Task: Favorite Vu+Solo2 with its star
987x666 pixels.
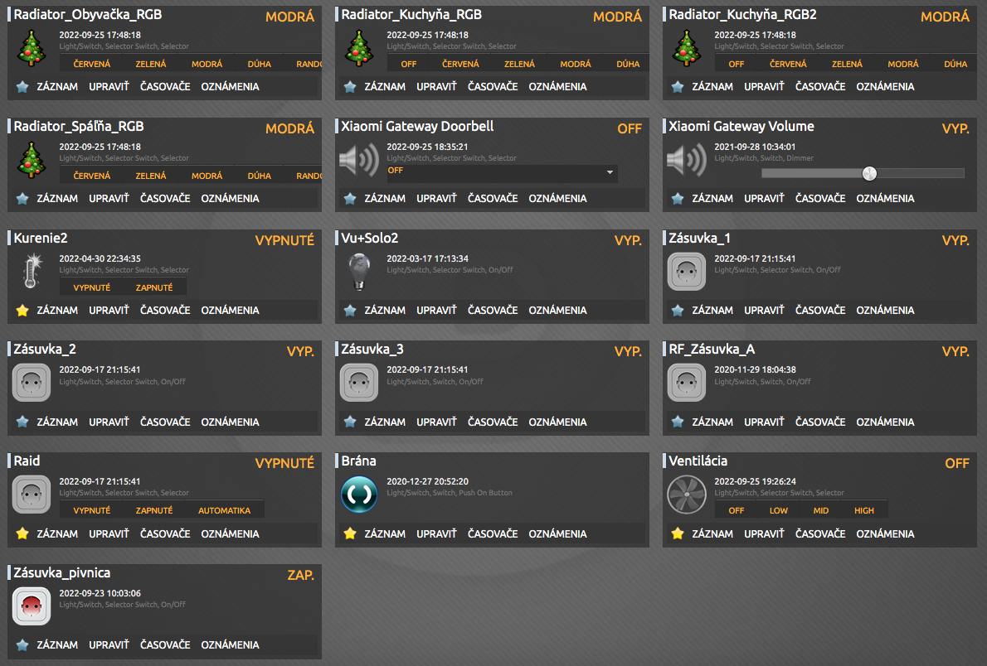Action: coord(351,310)
